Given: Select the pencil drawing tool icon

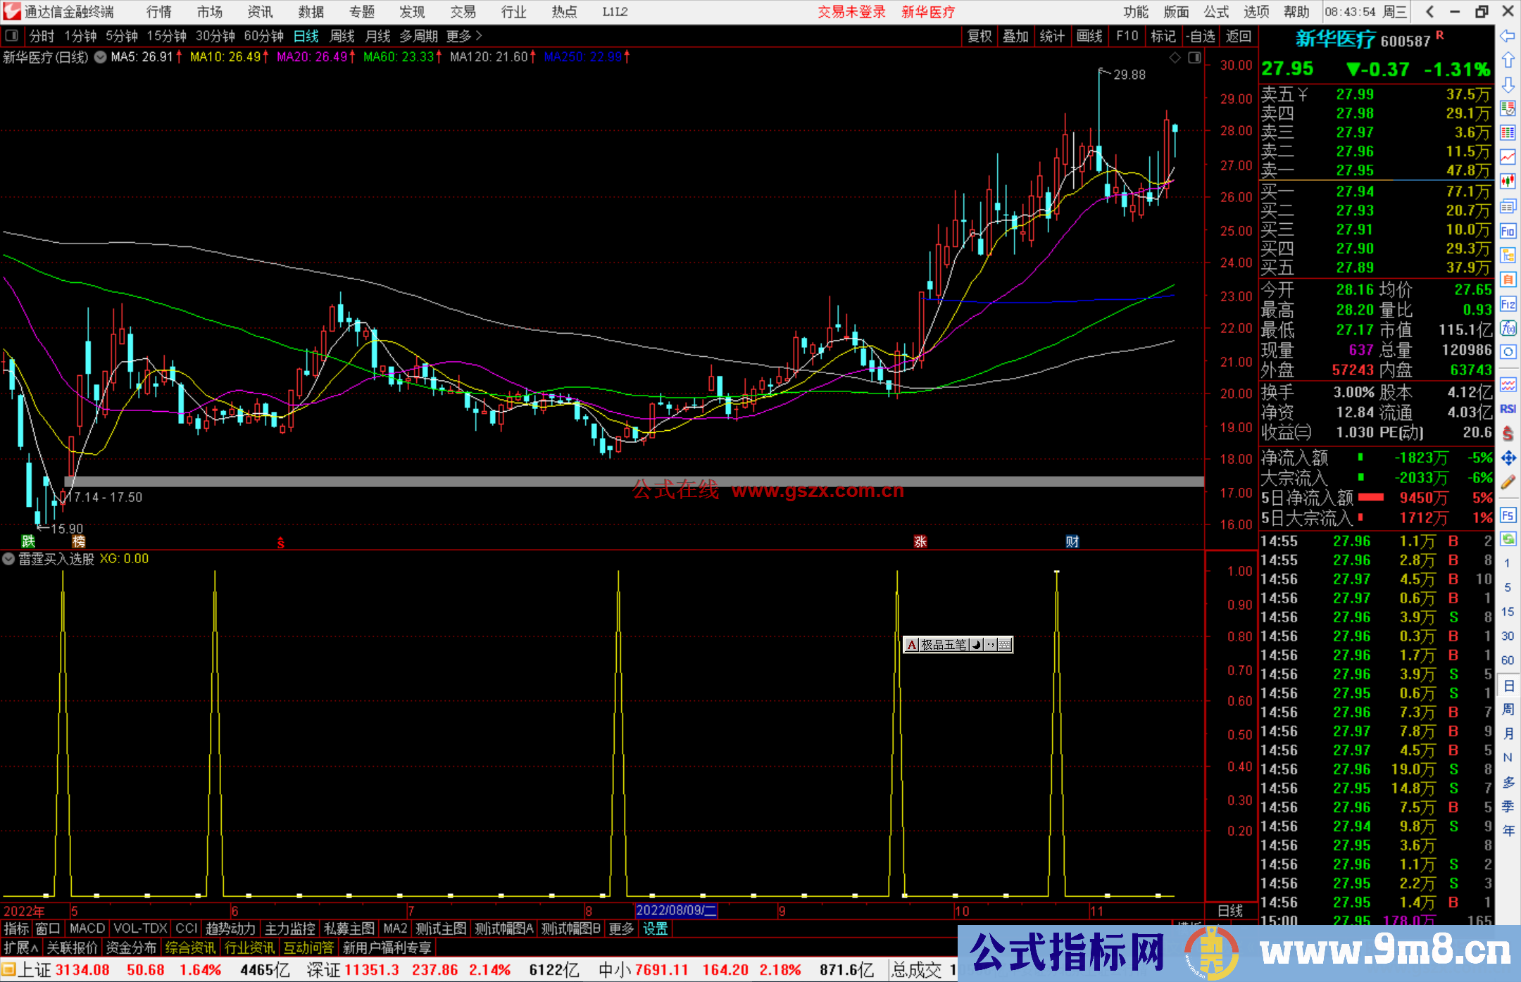Looking at the screenshot, I should click(x=1508, y=483).
